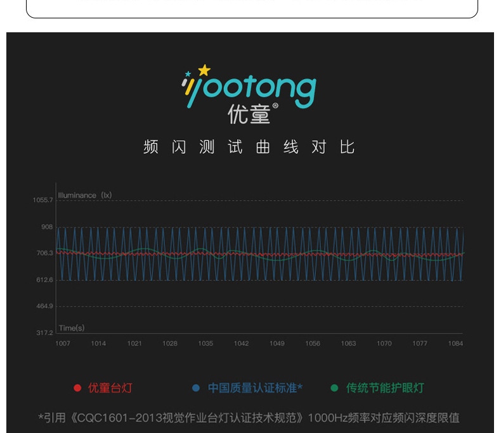Click the 1055.7 y-axis value

click(x=43, y=200)
